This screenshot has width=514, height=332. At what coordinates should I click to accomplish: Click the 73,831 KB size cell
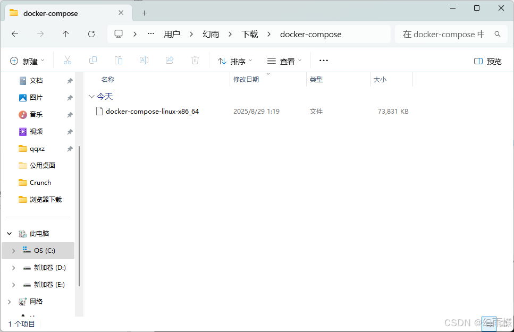(393, 112)
